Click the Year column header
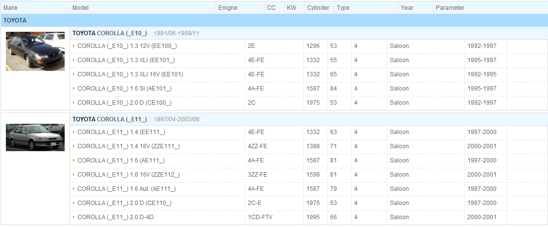548x227 pixels. click(407, 8)
